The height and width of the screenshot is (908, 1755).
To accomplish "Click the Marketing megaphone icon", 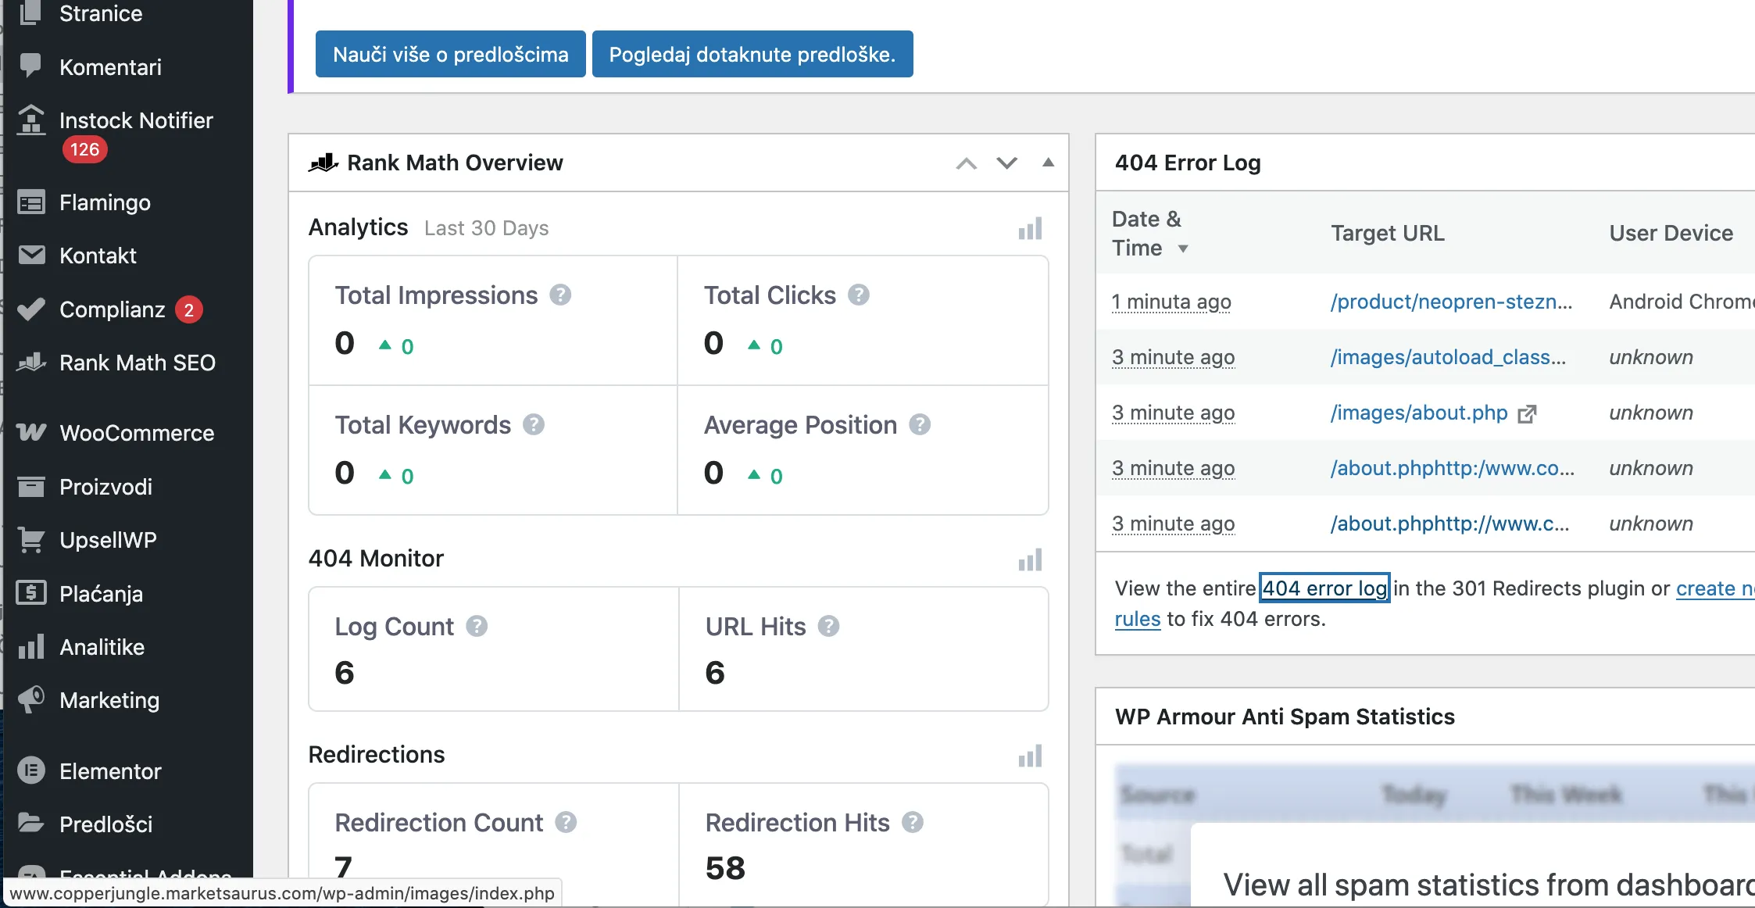I will [31, 699].
